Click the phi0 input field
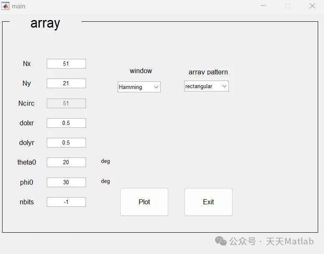324x254 pixels. [x=66, y=182]
